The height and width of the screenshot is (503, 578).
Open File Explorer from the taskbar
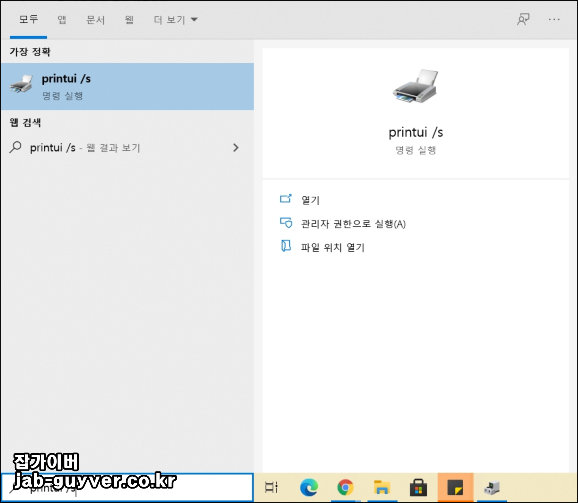(x=381, y=487)
